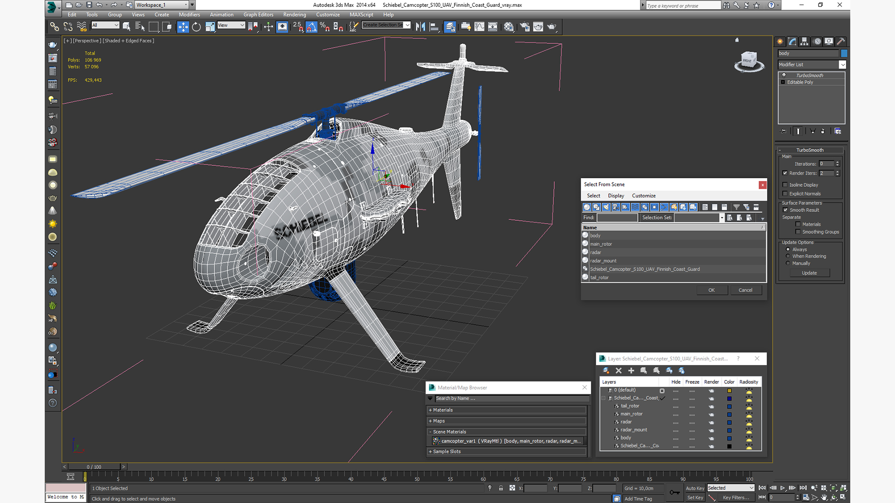Open the Display menu in Select From Scene
Image resolution: width=895 pixels, height=503 pixels.
[616, 196]
